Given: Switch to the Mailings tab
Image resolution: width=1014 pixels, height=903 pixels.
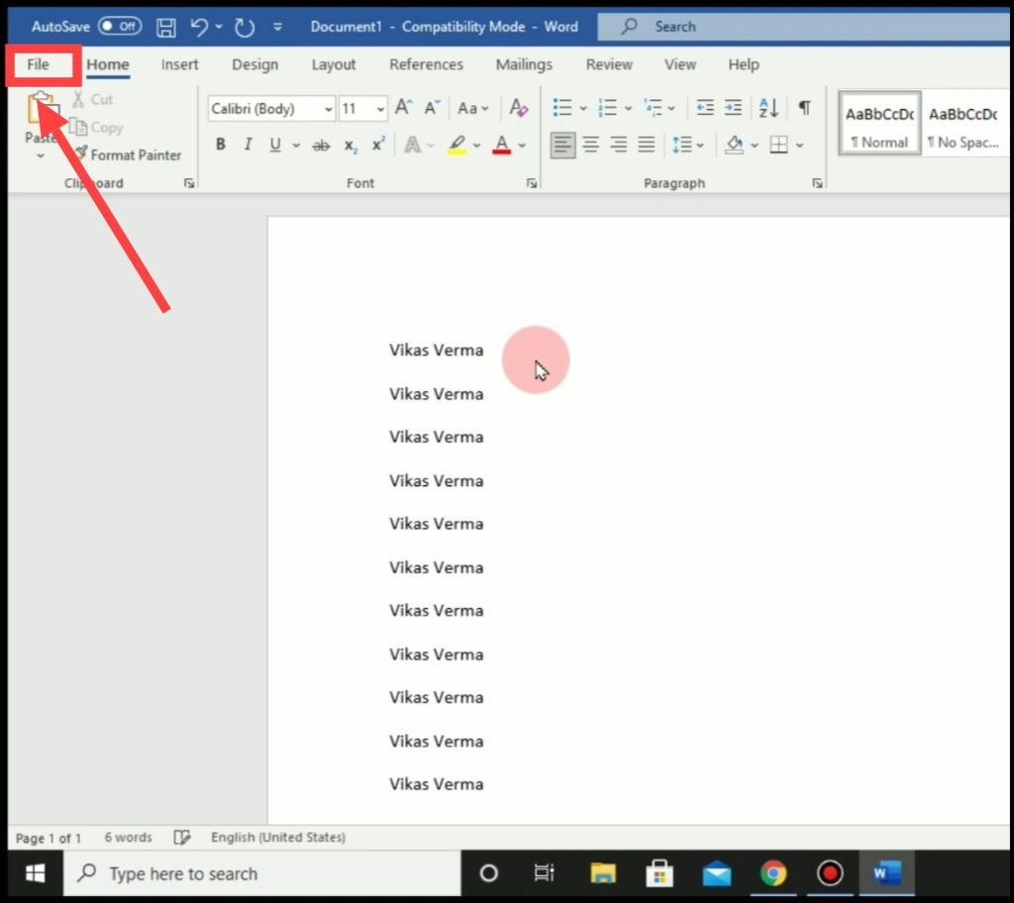Looking at the screenshot, I should (524, 64).
